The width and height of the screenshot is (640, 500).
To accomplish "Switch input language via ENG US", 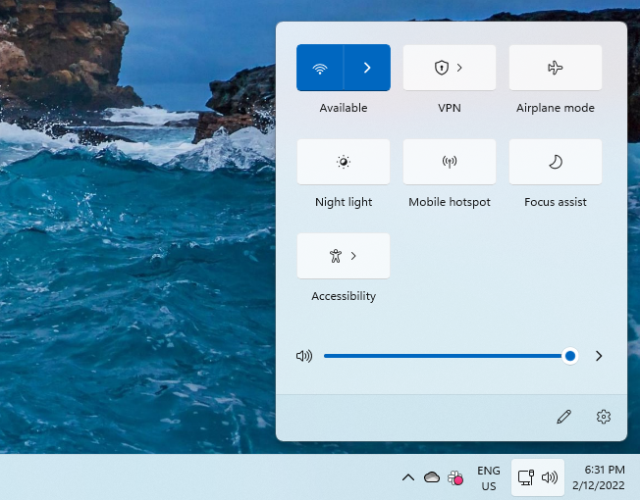I will [x=489, y=478].
